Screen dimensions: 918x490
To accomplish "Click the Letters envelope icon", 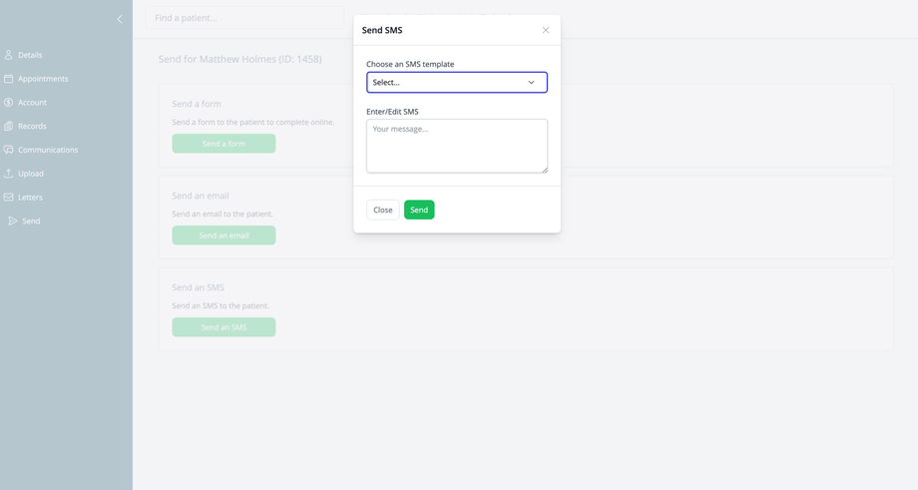I will 9,198.
